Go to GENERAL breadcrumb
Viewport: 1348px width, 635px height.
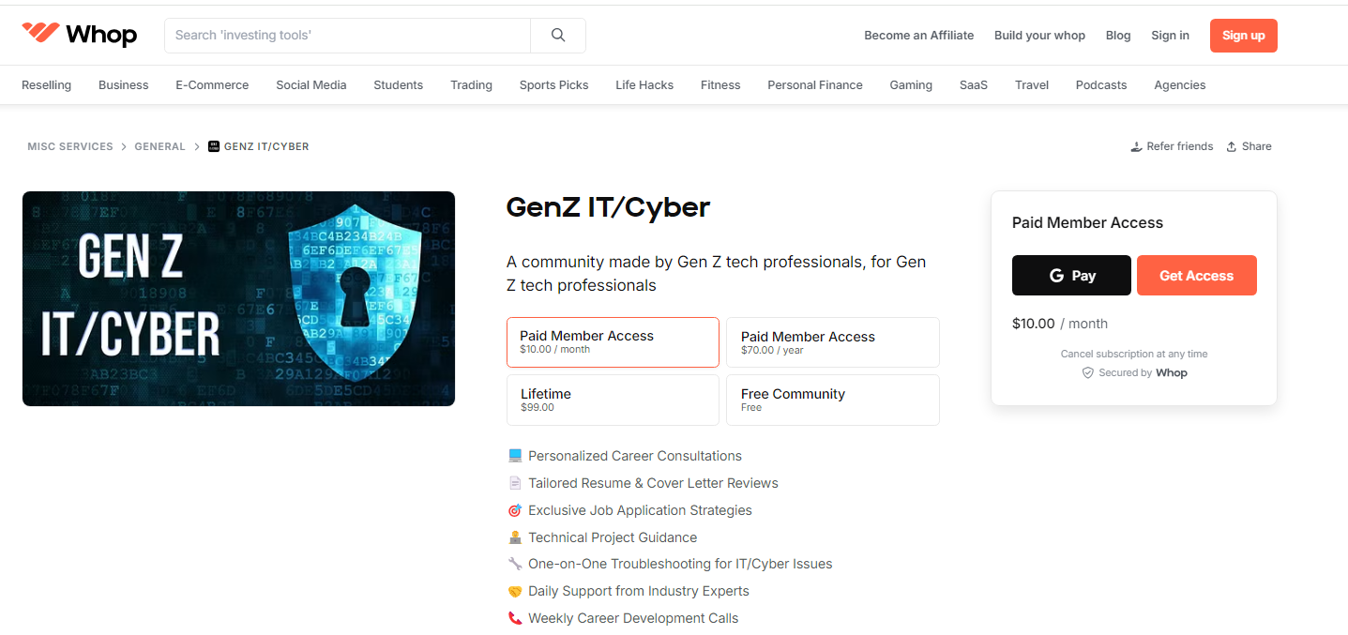[x=160, y=146]
